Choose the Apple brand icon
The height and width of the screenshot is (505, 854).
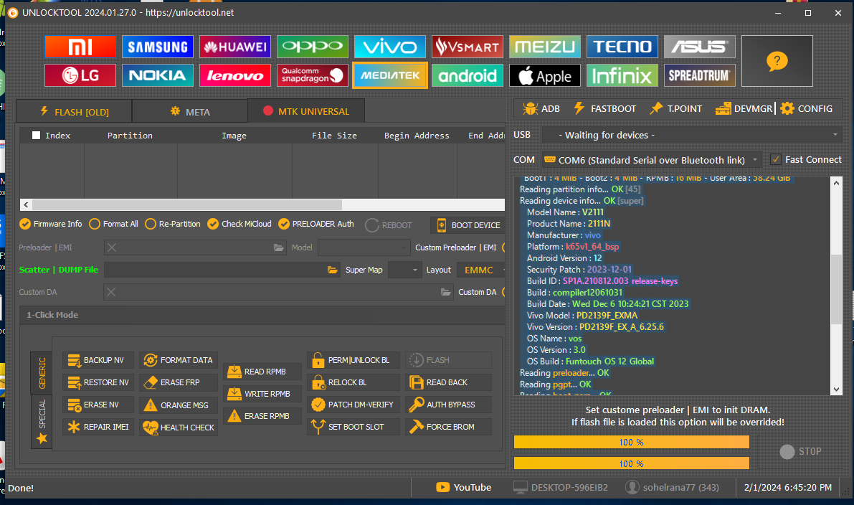coord(545,75)
